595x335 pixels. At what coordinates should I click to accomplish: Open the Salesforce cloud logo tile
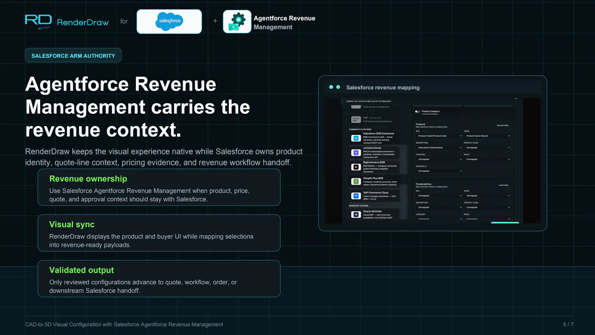point(169,22)
